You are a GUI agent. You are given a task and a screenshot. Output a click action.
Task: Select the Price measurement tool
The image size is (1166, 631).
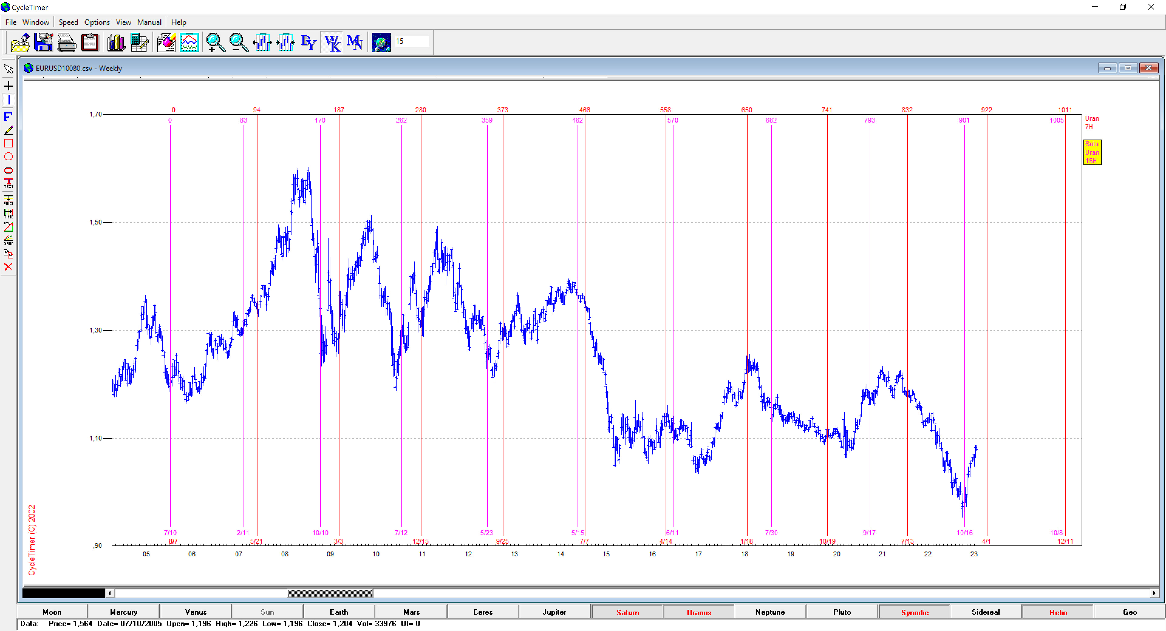[x=8, y=200]
